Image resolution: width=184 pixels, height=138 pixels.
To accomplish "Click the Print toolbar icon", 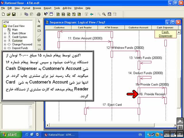I will [39, 14].
